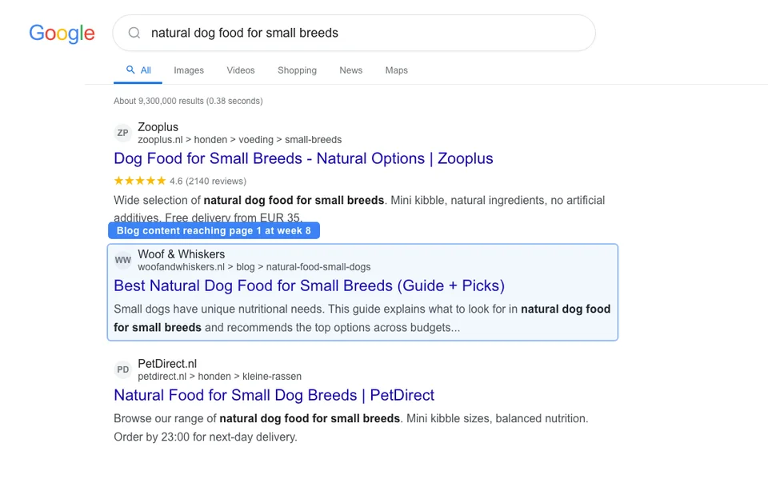The image size is (768, 495).
Task: Open the Videos results tab
Action: tap(240, 70)
